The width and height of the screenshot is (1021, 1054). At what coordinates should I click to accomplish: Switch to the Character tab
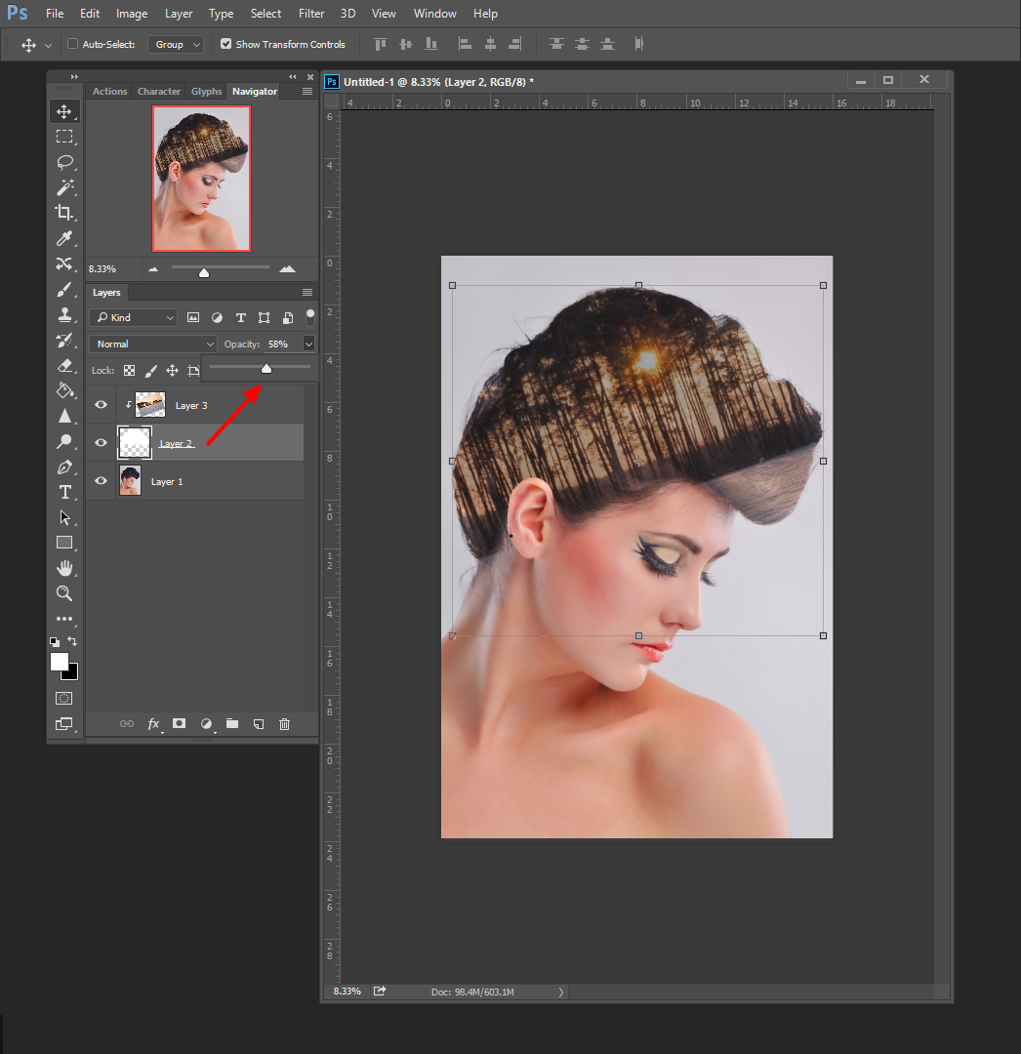pyautogui.click(x=158, y=91)
